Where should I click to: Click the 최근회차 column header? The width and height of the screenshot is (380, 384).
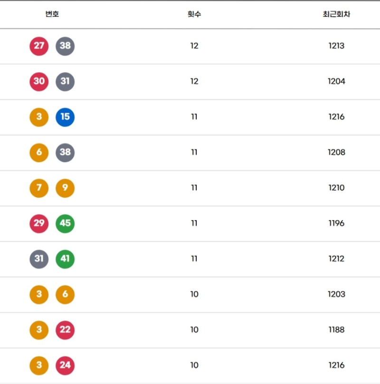point(336,14)
